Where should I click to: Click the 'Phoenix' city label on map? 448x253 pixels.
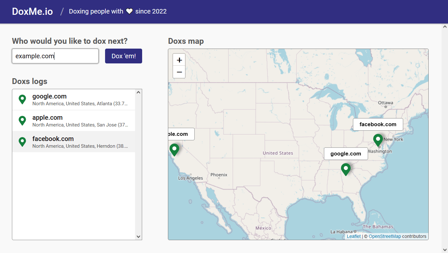tap(219, 175)
